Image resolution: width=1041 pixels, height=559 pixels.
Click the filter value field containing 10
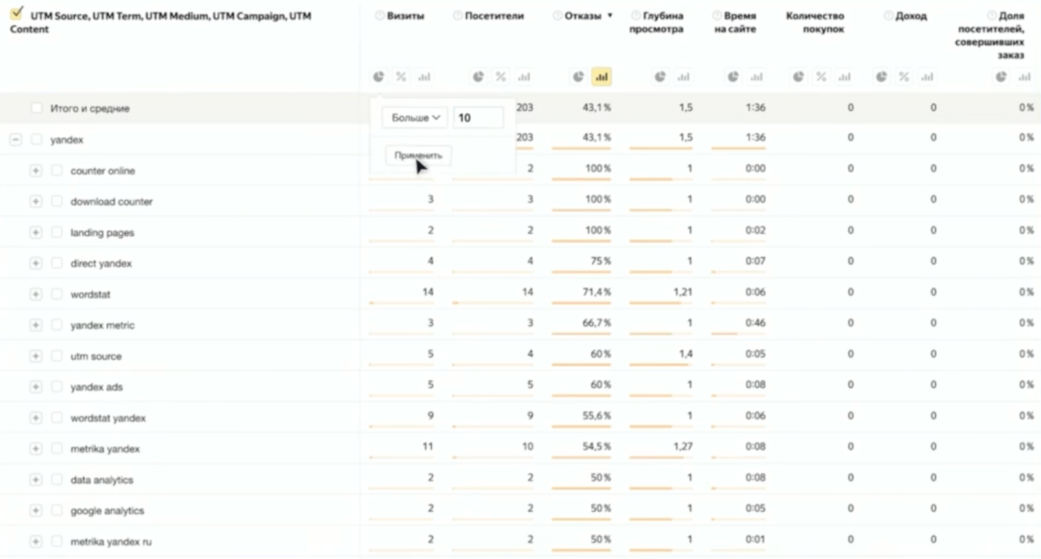[478, 118]
